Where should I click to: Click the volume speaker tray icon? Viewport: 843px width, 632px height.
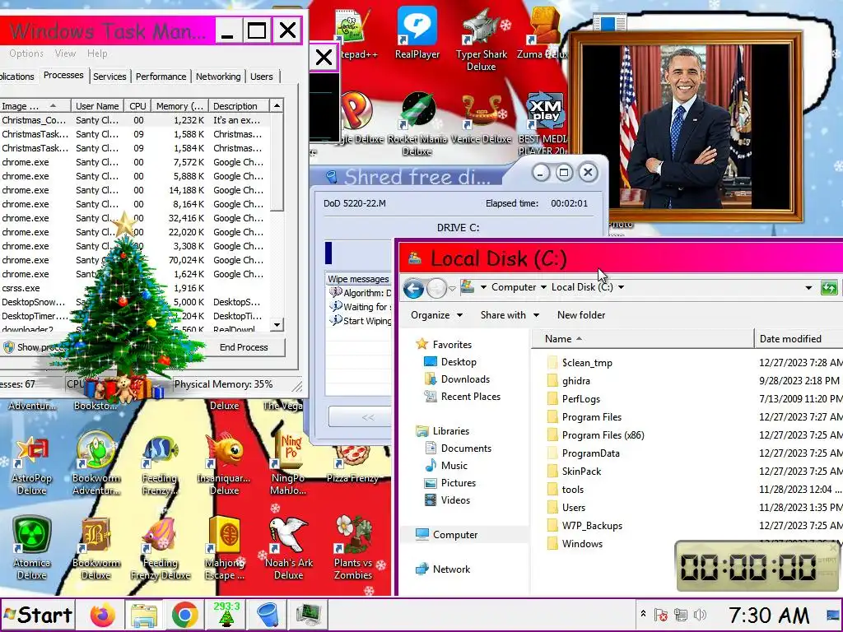point(700,615)
